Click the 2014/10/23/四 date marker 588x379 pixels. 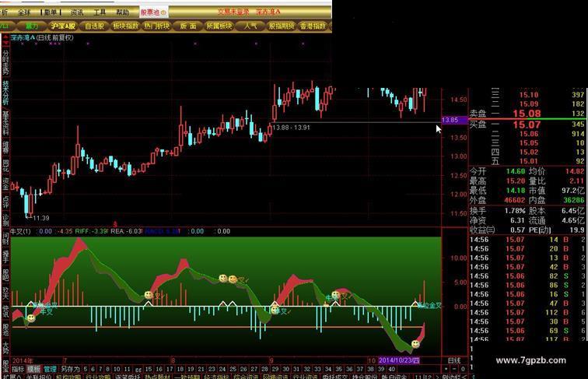(x=399, y=360)
